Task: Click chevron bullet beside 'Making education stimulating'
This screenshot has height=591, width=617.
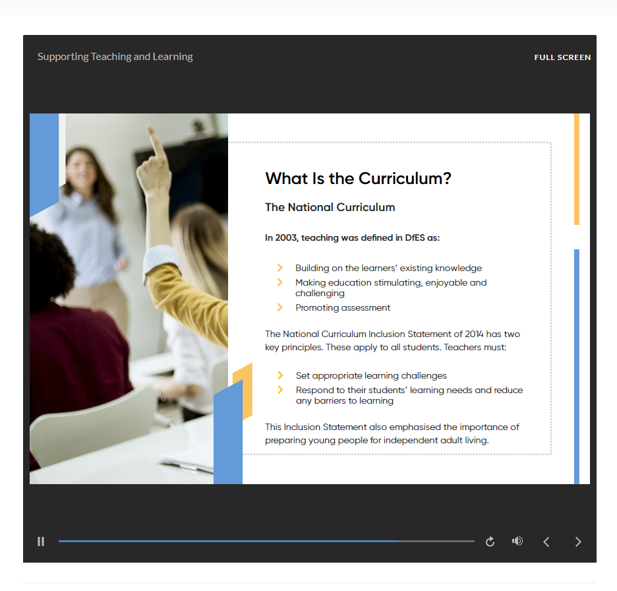Action: (280, 282)
